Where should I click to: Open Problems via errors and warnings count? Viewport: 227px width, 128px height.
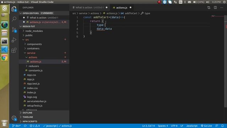point(35,126)
